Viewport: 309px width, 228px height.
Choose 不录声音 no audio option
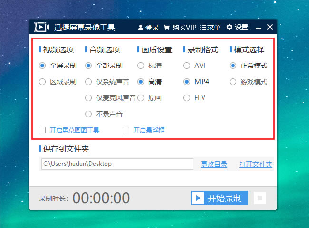(88, 114)
